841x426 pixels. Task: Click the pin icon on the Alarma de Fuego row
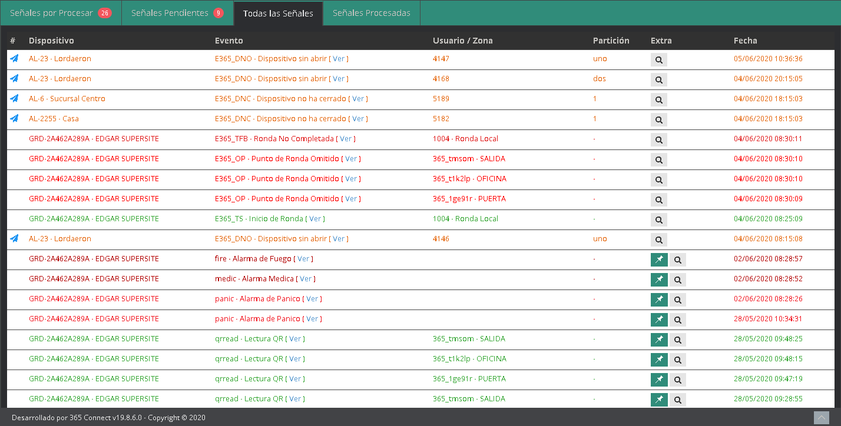tap(659, 259)
